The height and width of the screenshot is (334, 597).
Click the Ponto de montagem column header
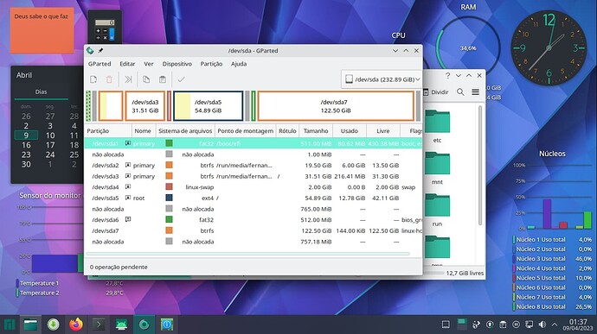point(245,130)
